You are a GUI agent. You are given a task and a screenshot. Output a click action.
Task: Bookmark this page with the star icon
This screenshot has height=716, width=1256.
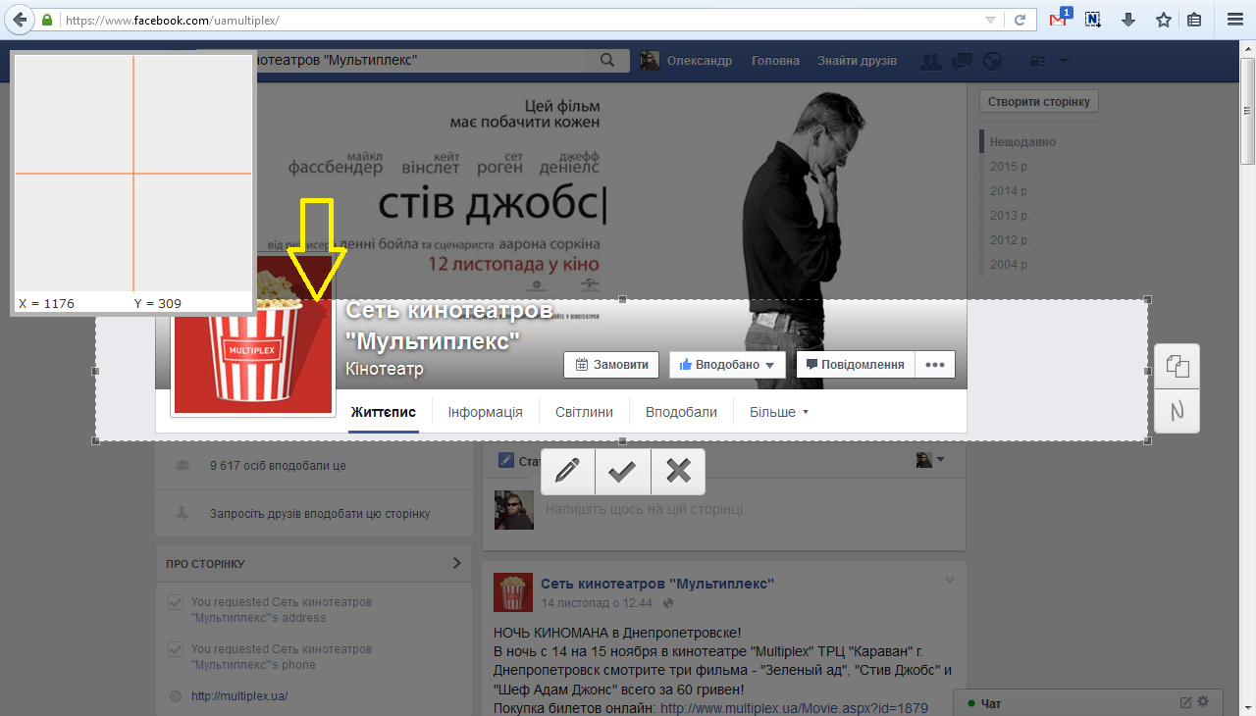click(1163, 20)
